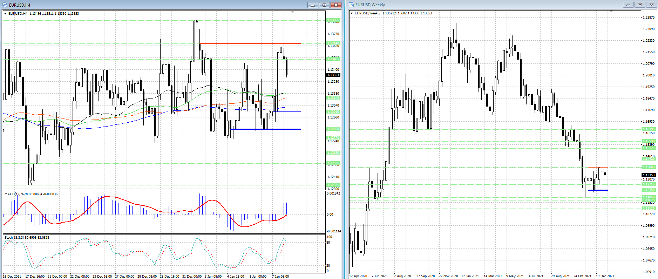Select the thick blue support line on H4
The width and height of the screenshot is (658, 279).
click(x=265, y=129)
